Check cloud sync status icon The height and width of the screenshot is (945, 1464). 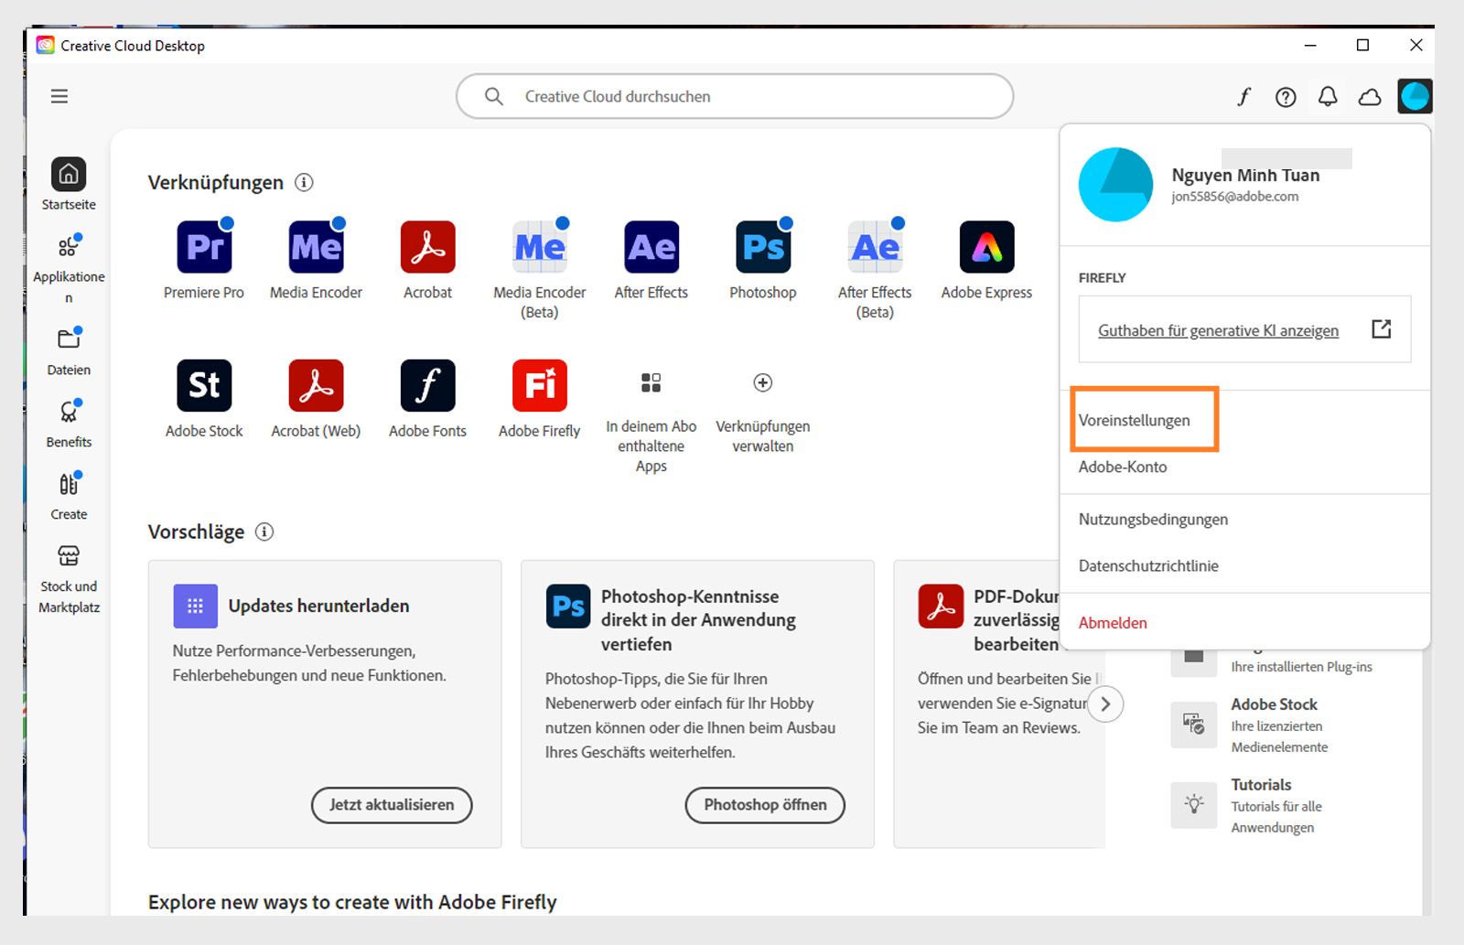click(1370, 96)
